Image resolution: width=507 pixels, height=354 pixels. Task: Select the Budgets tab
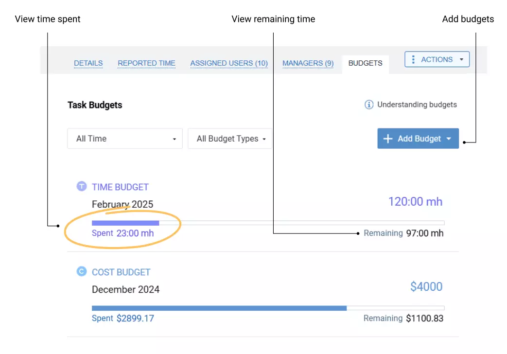coord(365,63)
